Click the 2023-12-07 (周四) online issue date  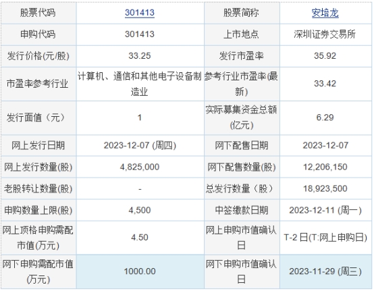click(x=140, y=145)
